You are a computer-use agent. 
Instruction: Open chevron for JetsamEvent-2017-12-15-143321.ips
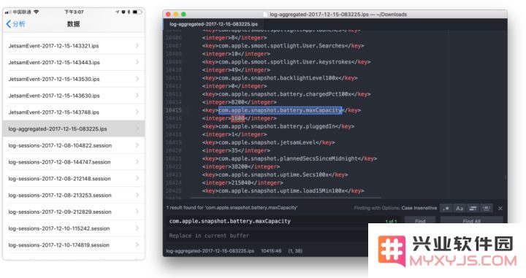[137, 45]
